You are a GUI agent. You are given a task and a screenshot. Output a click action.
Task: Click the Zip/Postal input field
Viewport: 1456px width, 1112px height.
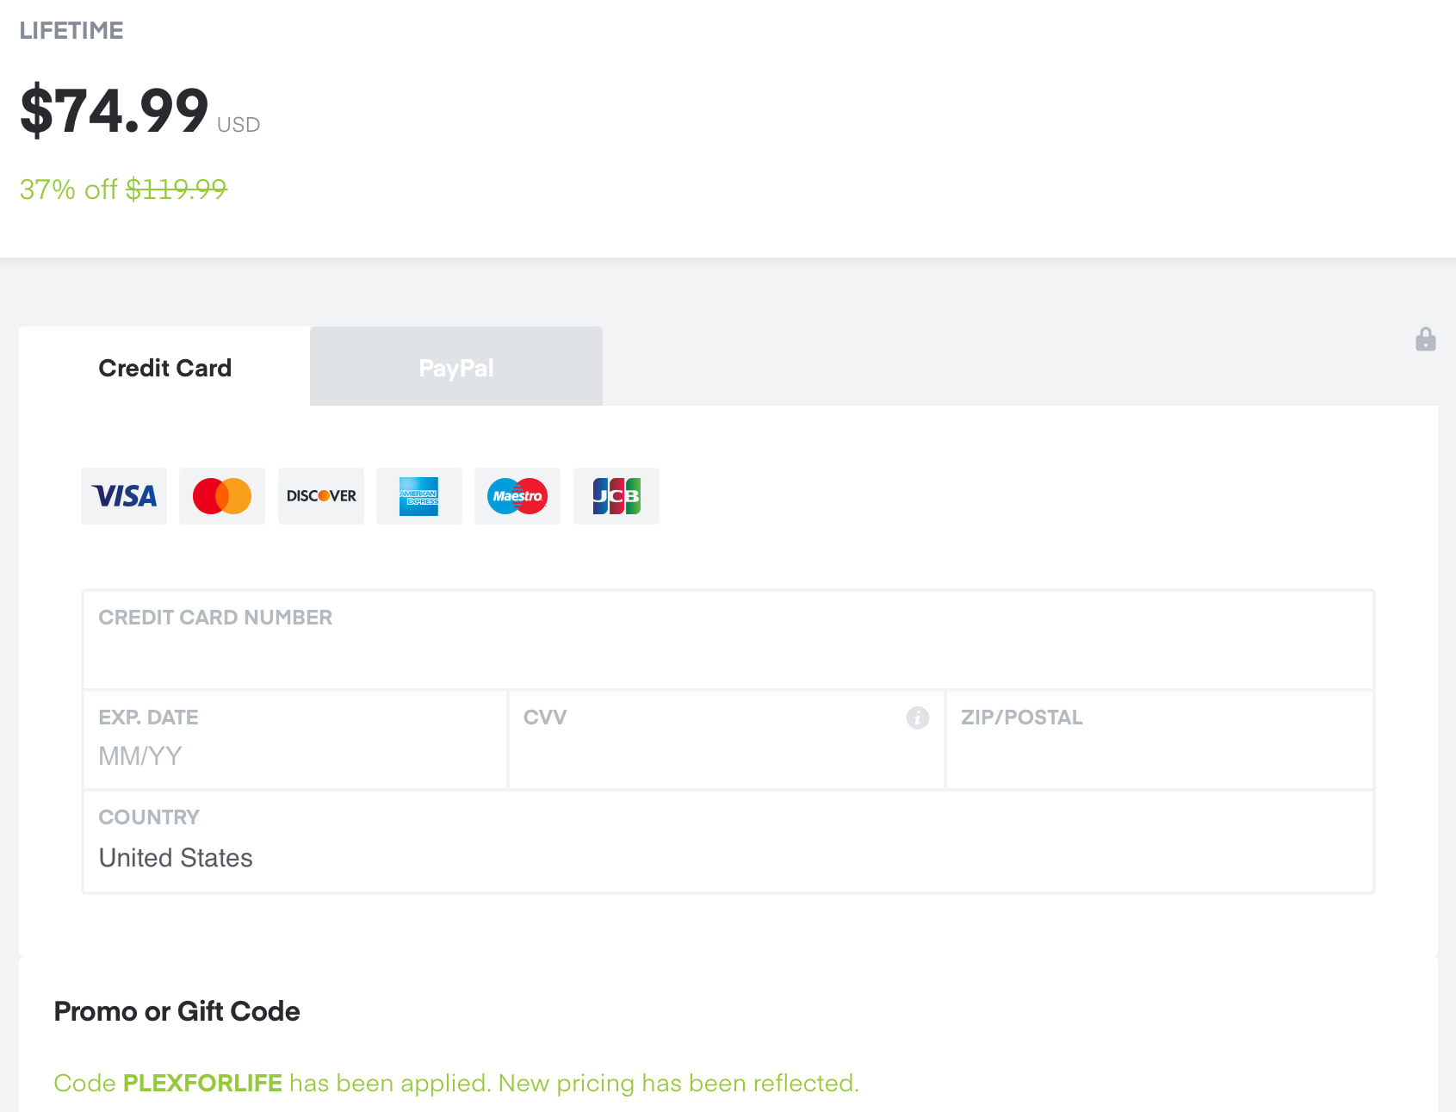(x=1159, y=755)
